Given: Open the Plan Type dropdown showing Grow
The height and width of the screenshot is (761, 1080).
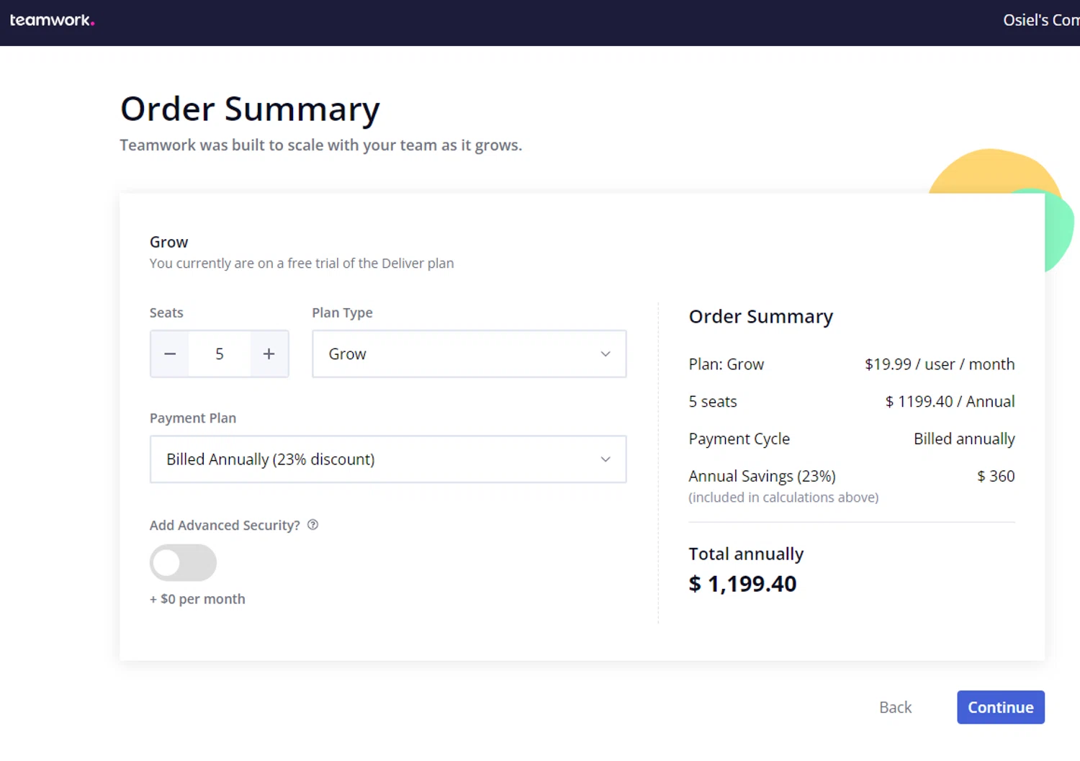Looking at the screenshot, I should pos(469,354).
